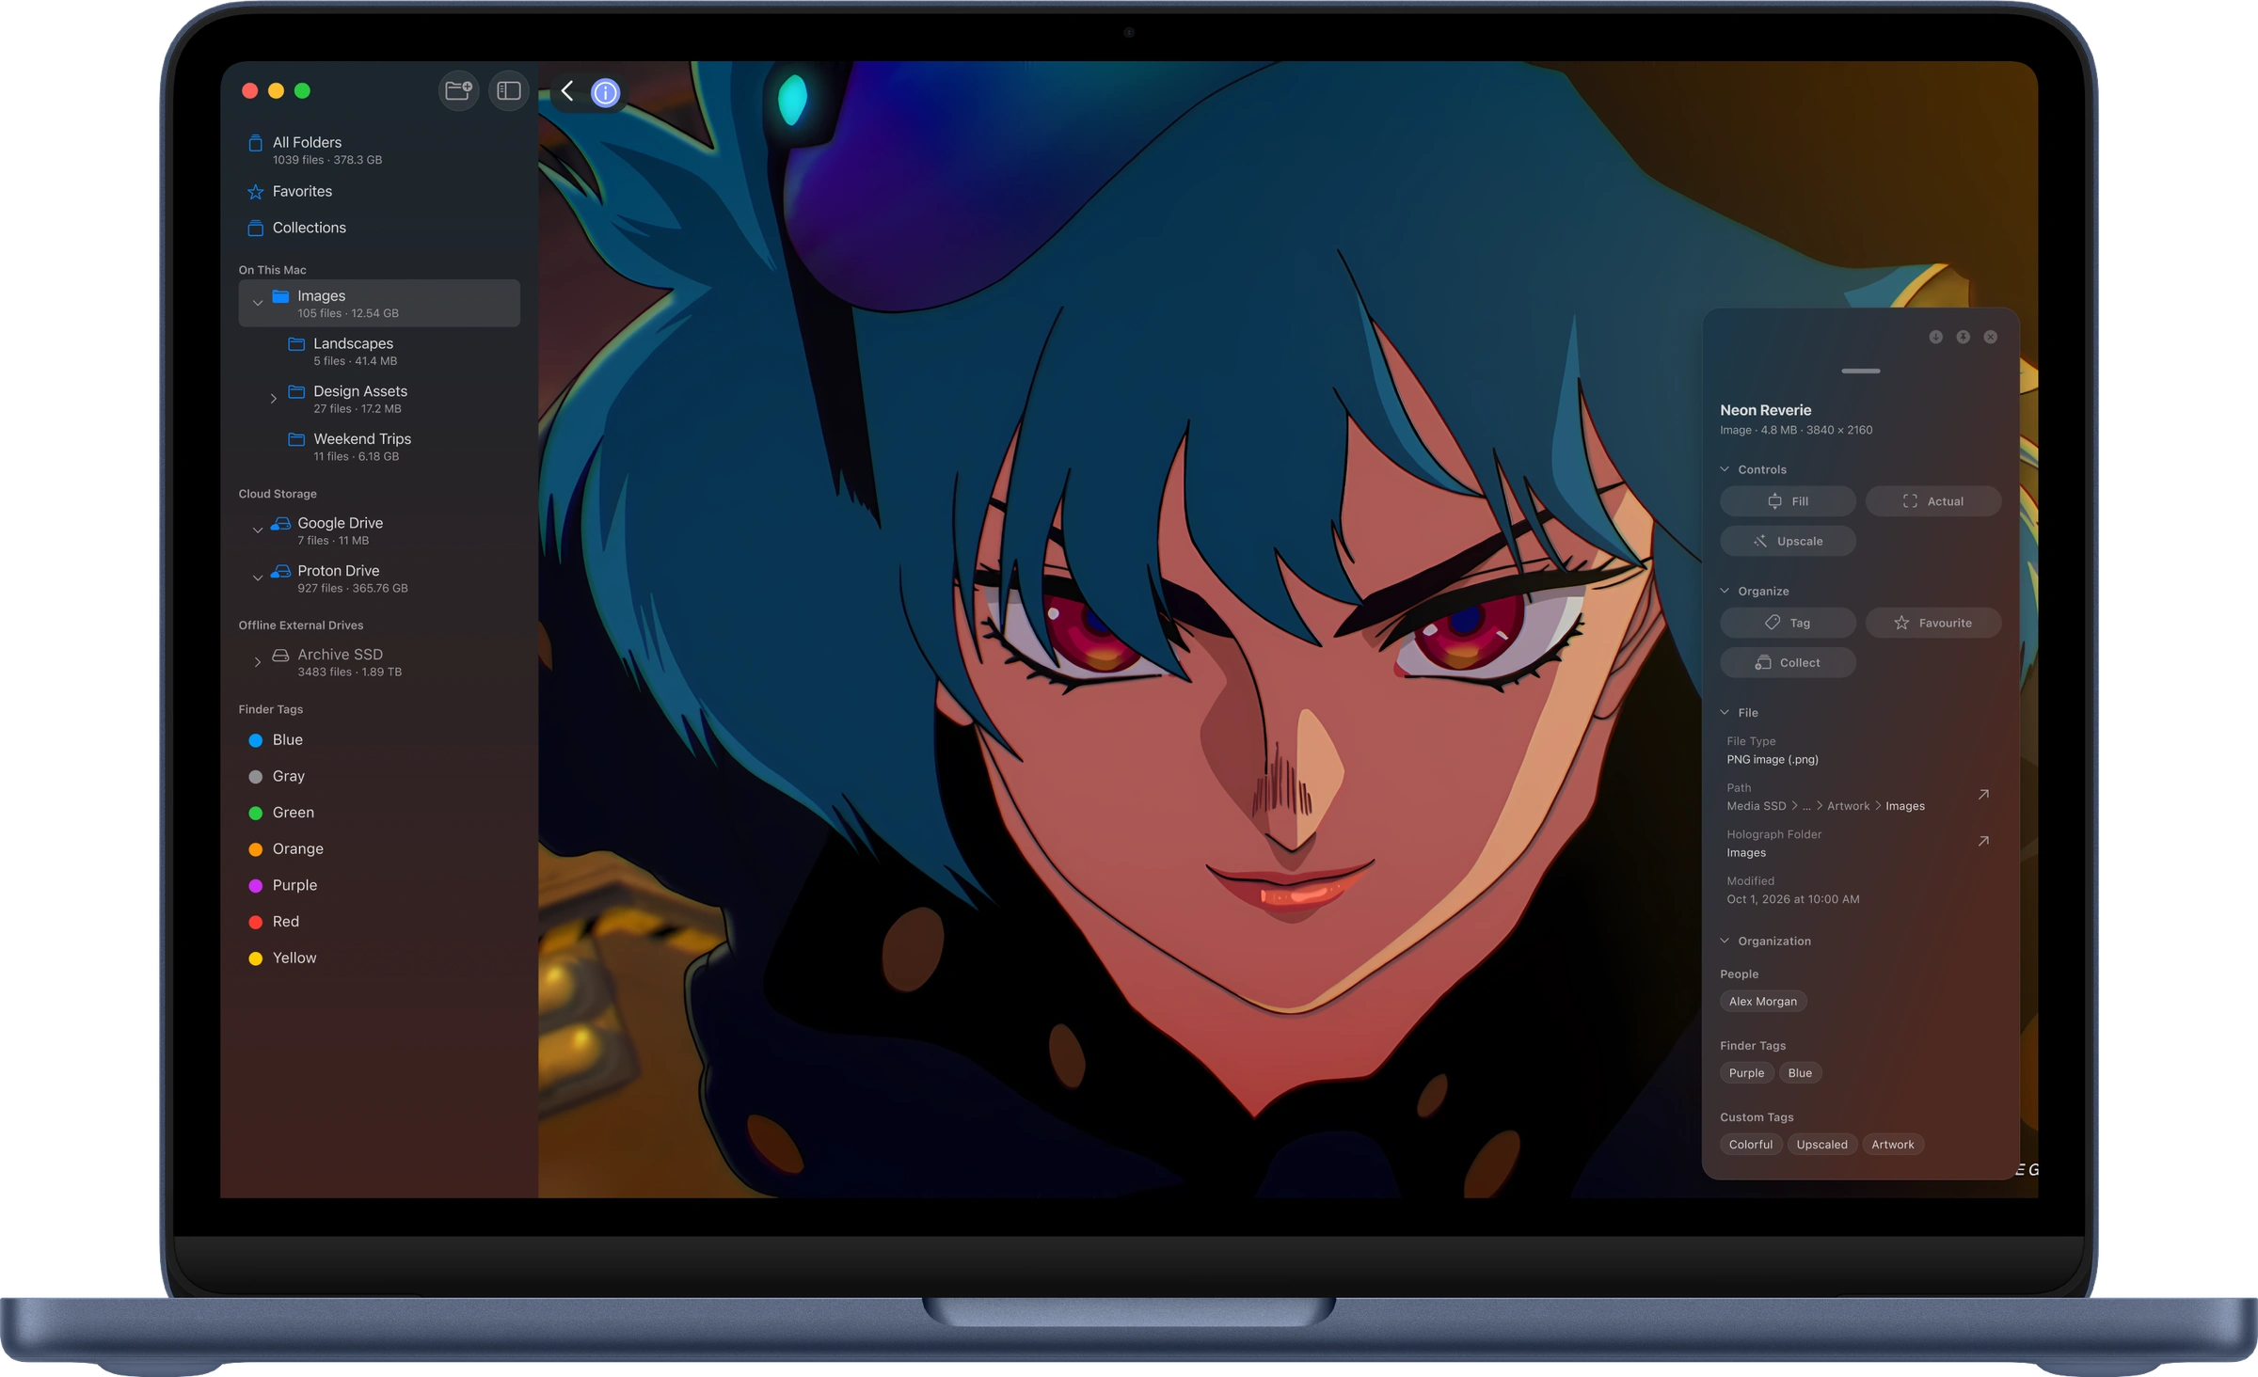Collapse the Organize section
The width and height of the screenshot is (2258, 1377).
click(x=1725, y=591)
